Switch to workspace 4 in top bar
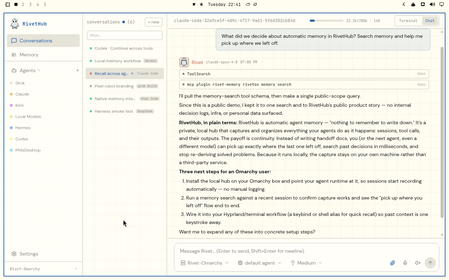 coord(38,5)
